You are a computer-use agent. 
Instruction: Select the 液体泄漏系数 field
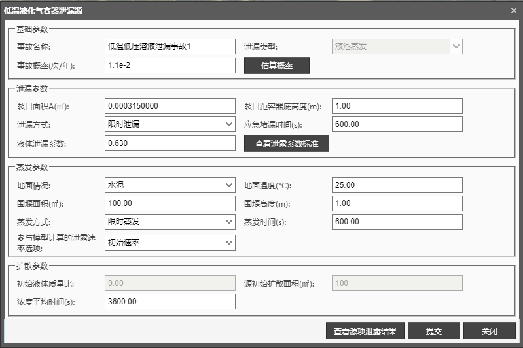point(170,143)
